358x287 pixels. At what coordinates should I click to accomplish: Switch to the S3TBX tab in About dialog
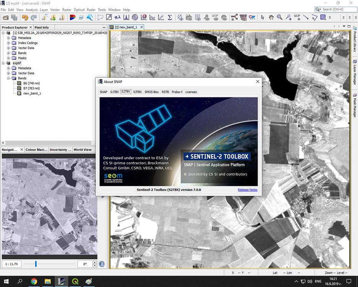coord(137,92)
